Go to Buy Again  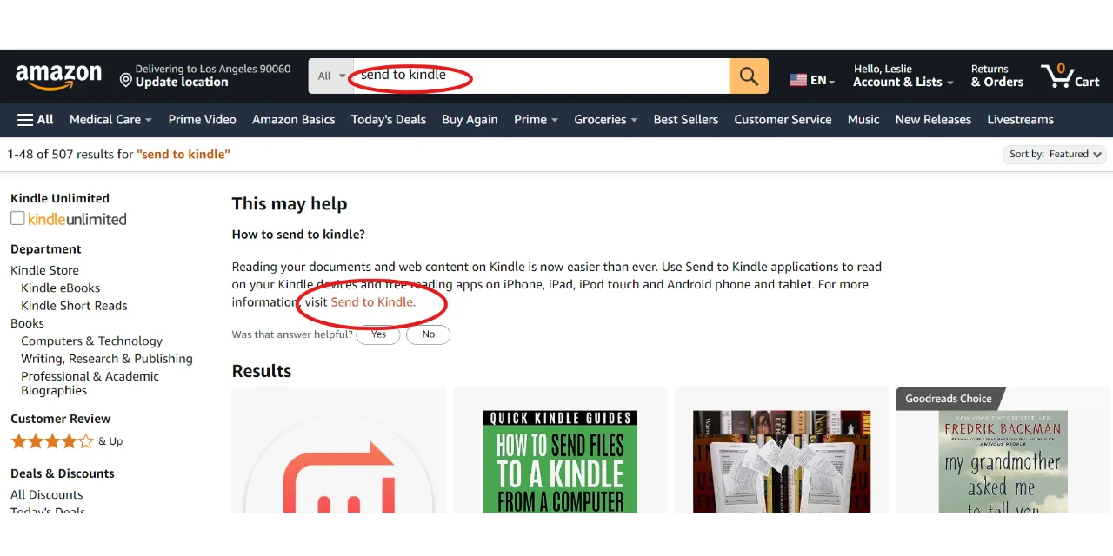point(470,120)
